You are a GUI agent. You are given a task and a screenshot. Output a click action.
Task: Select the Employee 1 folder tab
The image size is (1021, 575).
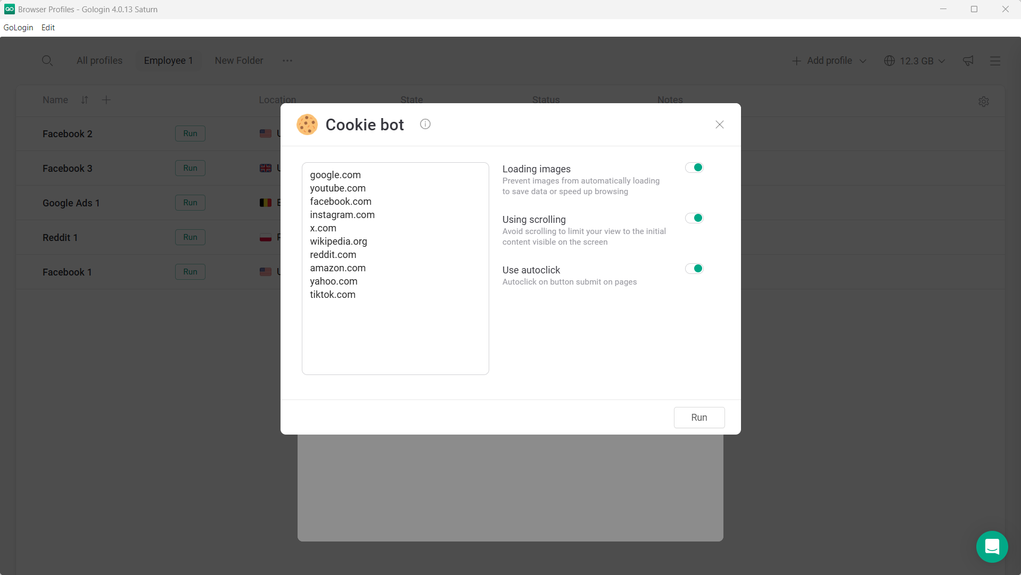(168, 60)
